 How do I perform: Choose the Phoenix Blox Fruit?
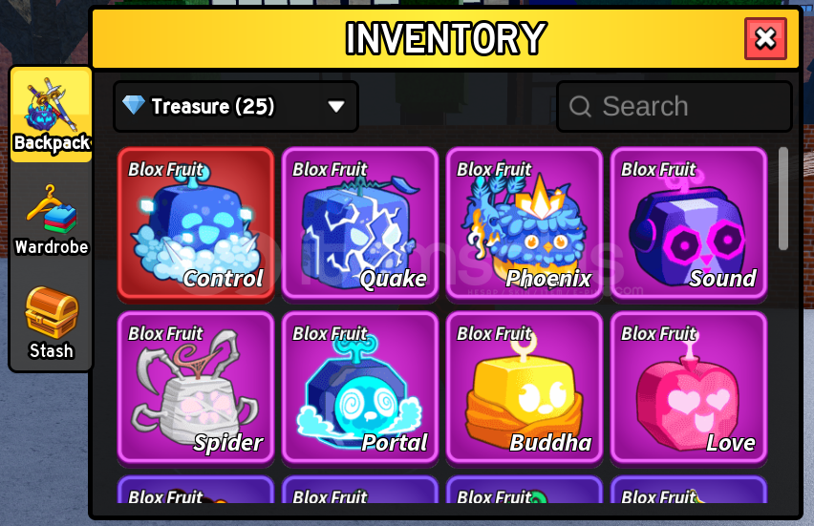point(525,224)
